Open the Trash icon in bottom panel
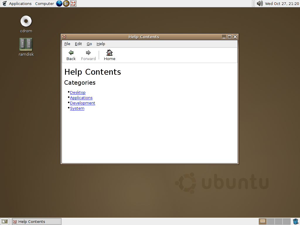Viewport: 300px width, 225px height. click(x=296, y=221)
